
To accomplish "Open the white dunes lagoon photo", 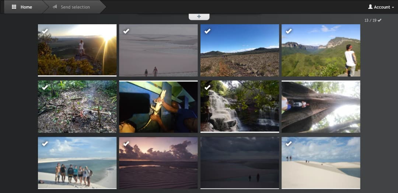I will [x=321, y=163].
